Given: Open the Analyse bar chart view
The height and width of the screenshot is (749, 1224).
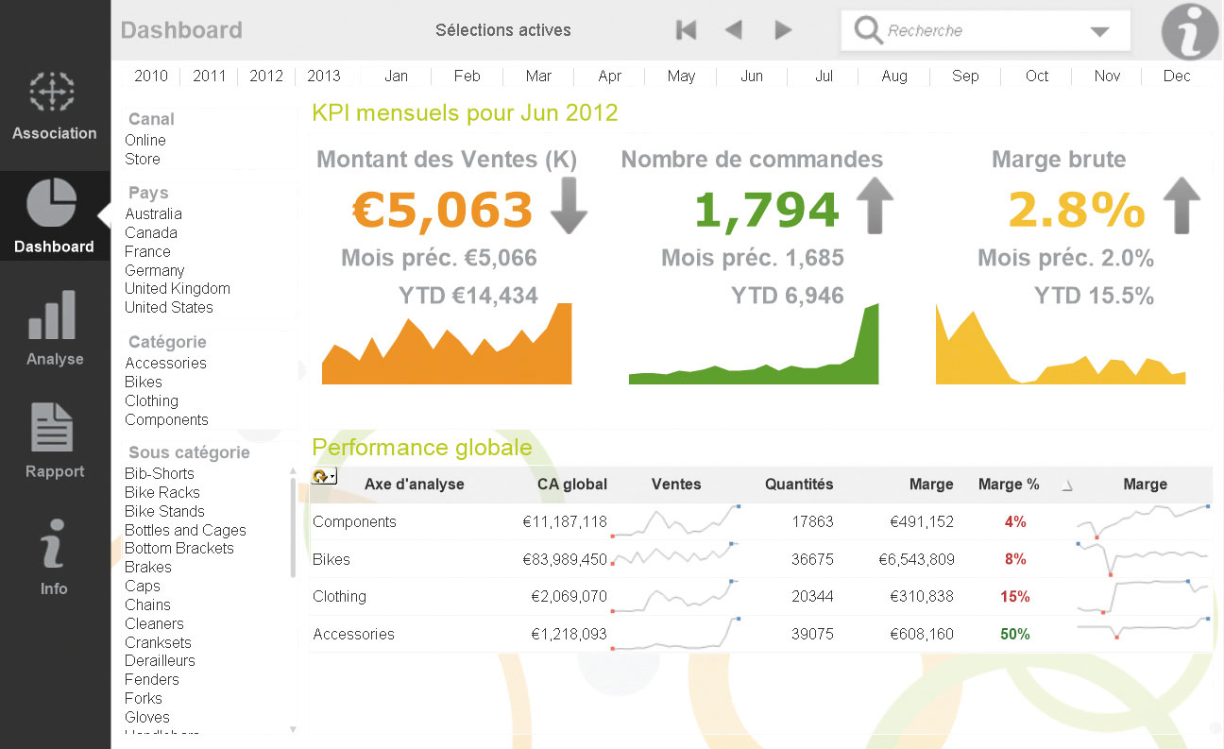Looking at the screenshot, I should coord(54,328).
